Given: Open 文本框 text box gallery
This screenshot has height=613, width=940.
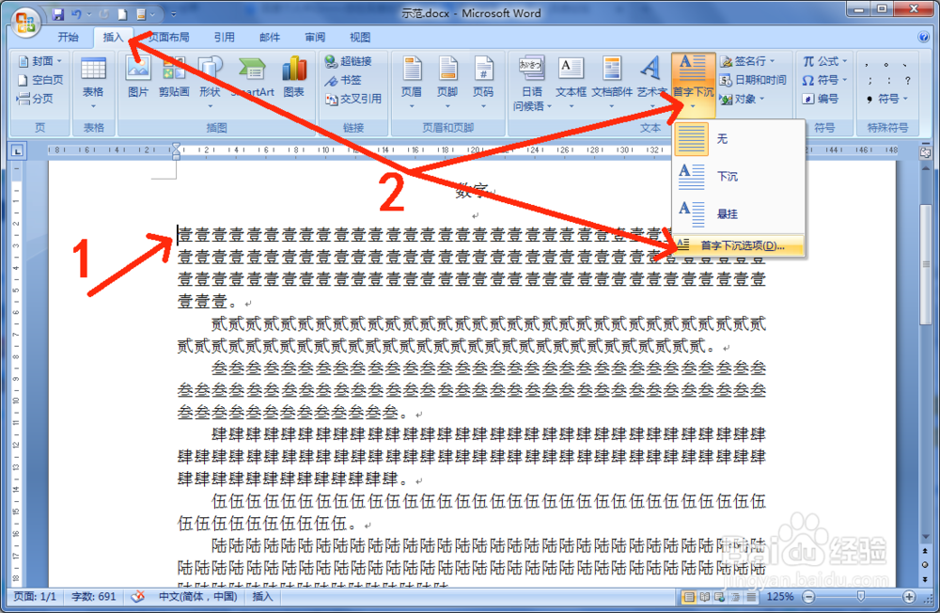Looking at the screenshot, I should pyautogui.click(x=571, y=83).
